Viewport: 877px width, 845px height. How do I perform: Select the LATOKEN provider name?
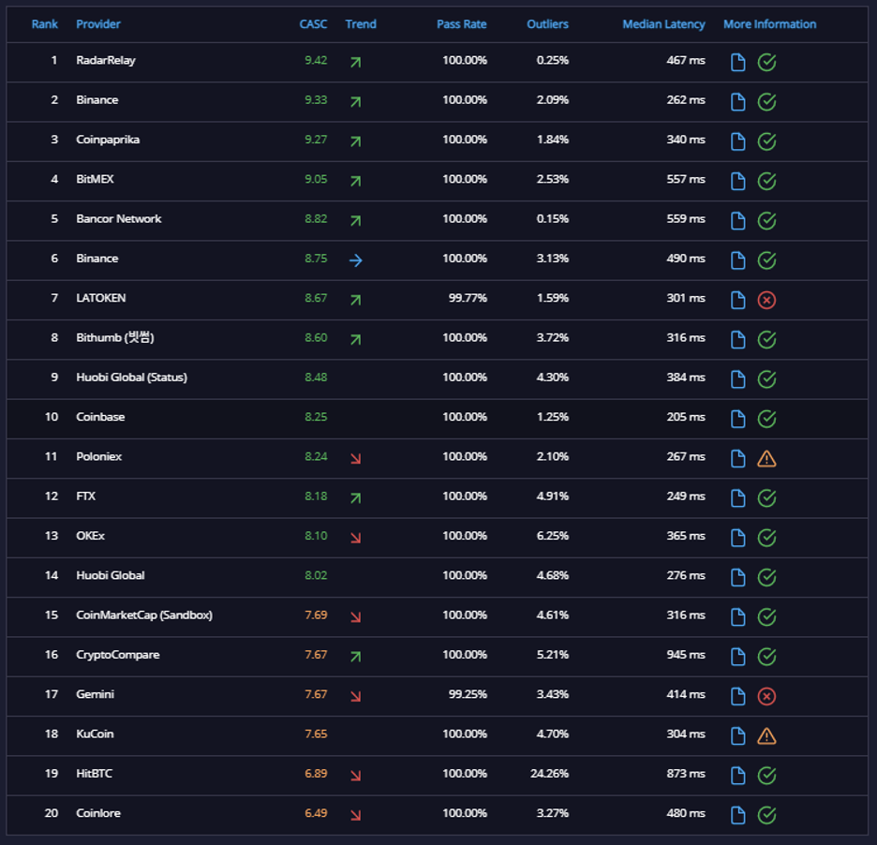tap(101, 298)
